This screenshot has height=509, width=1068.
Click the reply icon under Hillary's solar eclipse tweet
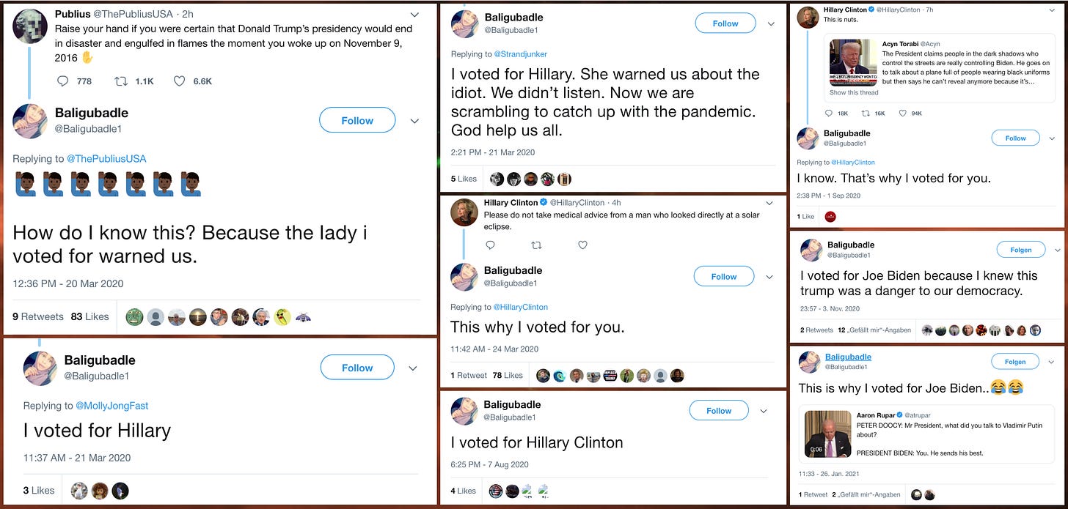[x=490, y=245]
